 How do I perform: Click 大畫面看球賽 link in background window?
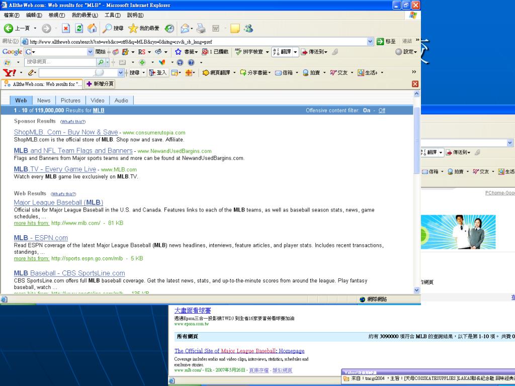(x=193, y=310)
